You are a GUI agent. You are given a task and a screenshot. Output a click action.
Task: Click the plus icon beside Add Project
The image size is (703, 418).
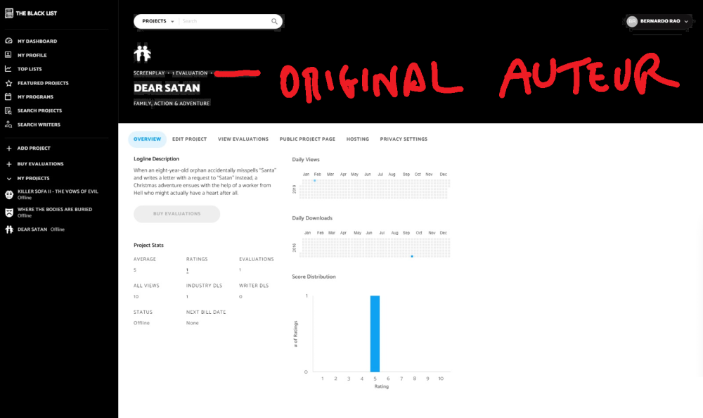[8, 148]
